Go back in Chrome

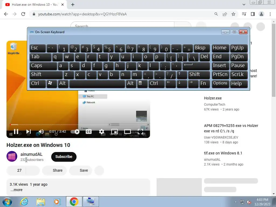coord(6,14)
